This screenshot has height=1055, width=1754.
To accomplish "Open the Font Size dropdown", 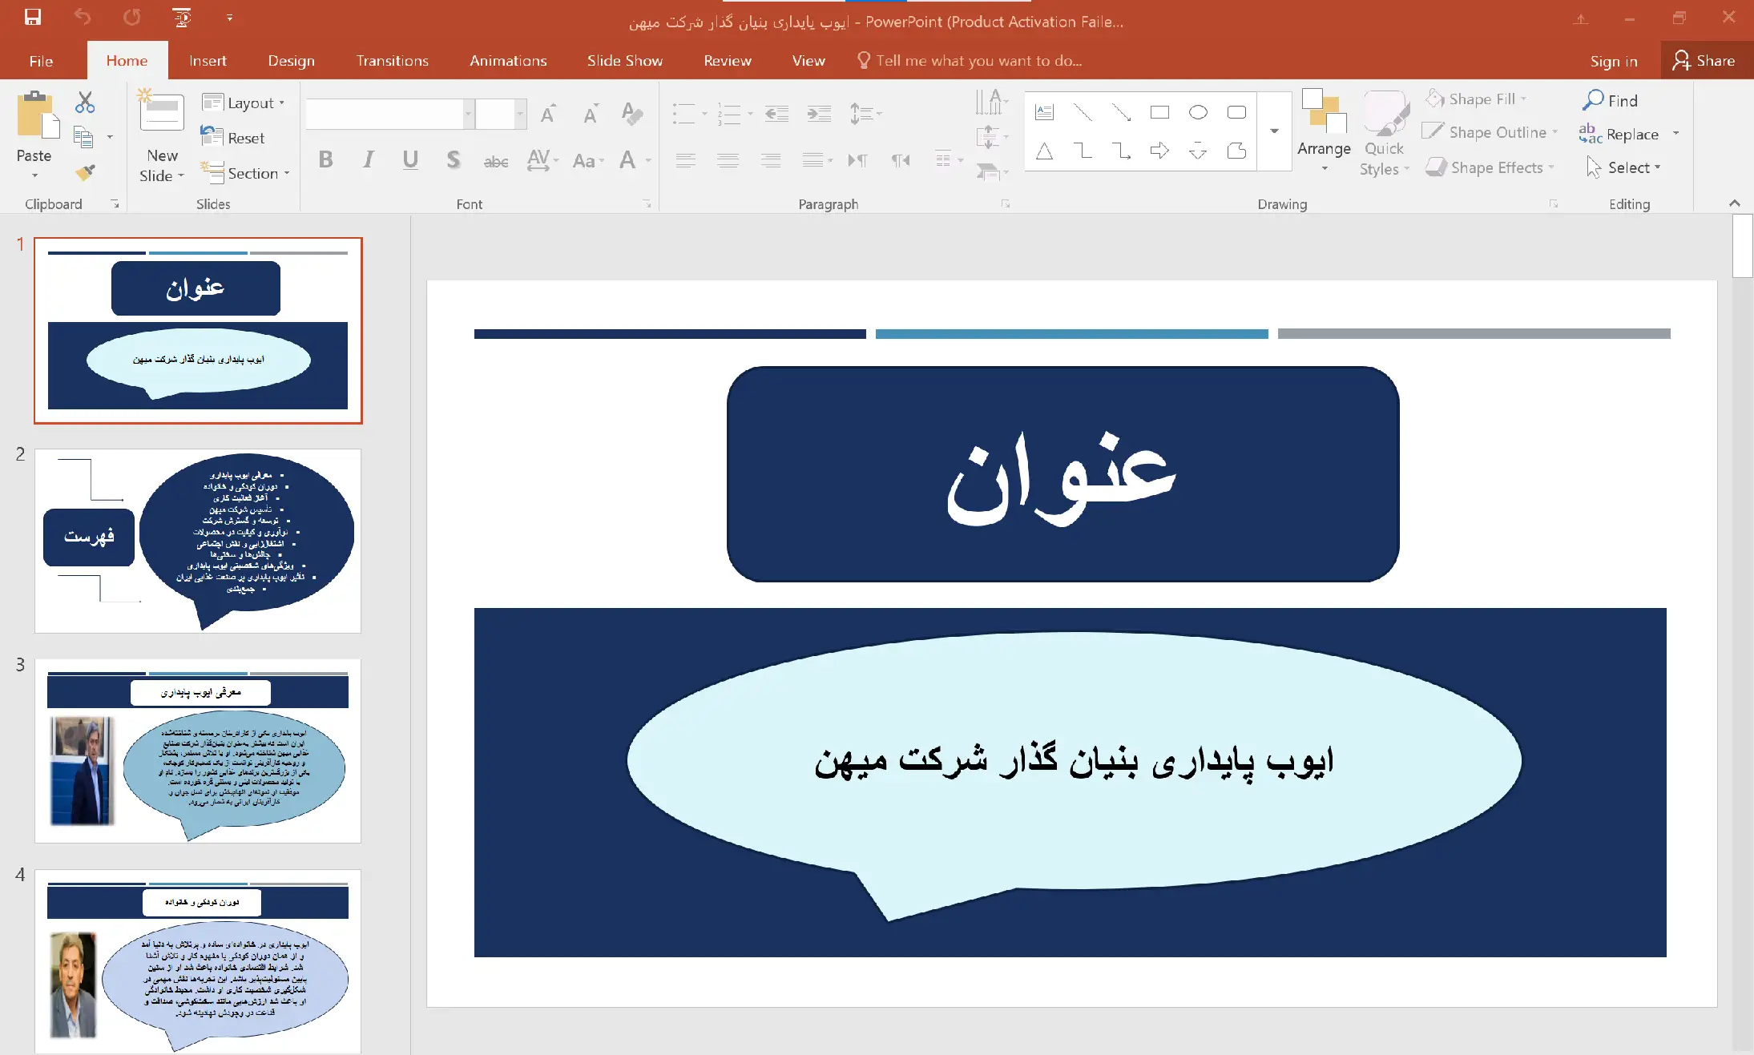I will (521, 114).
